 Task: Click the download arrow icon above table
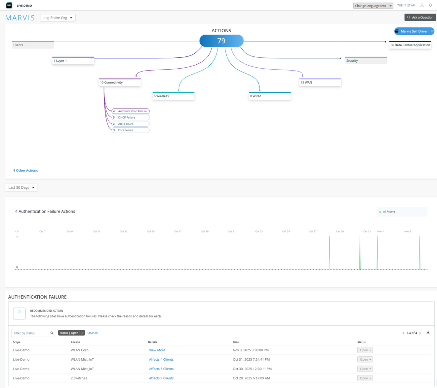point(428,333)
